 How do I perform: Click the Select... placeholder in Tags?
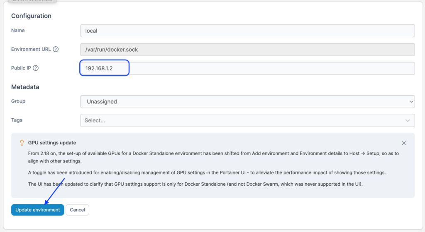tap(95, 120)
